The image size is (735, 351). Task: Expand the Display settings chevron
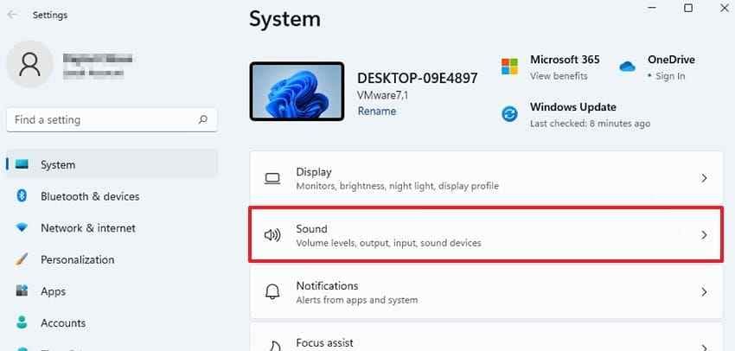tap(704, 179)
